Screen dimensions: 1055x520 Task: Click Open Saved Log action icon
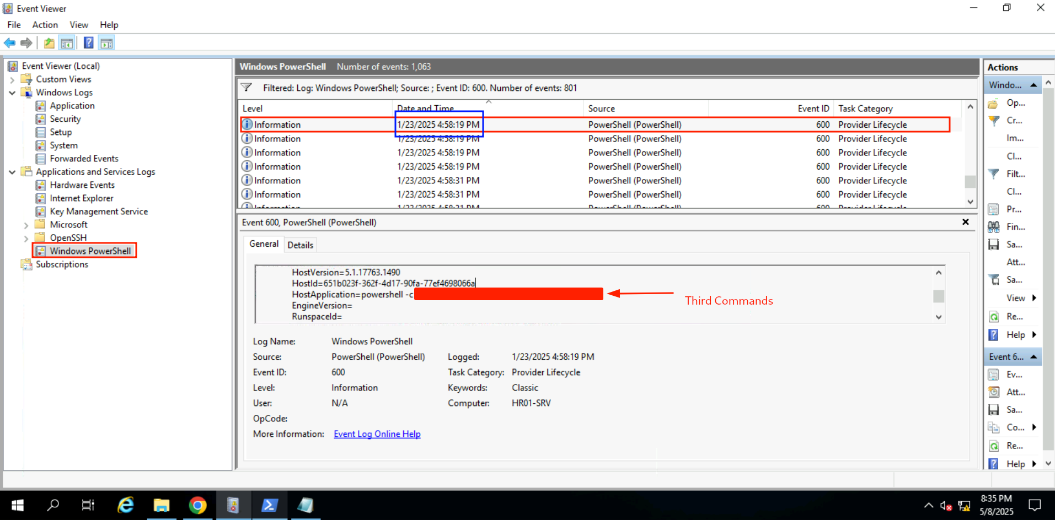coord(993,104)
